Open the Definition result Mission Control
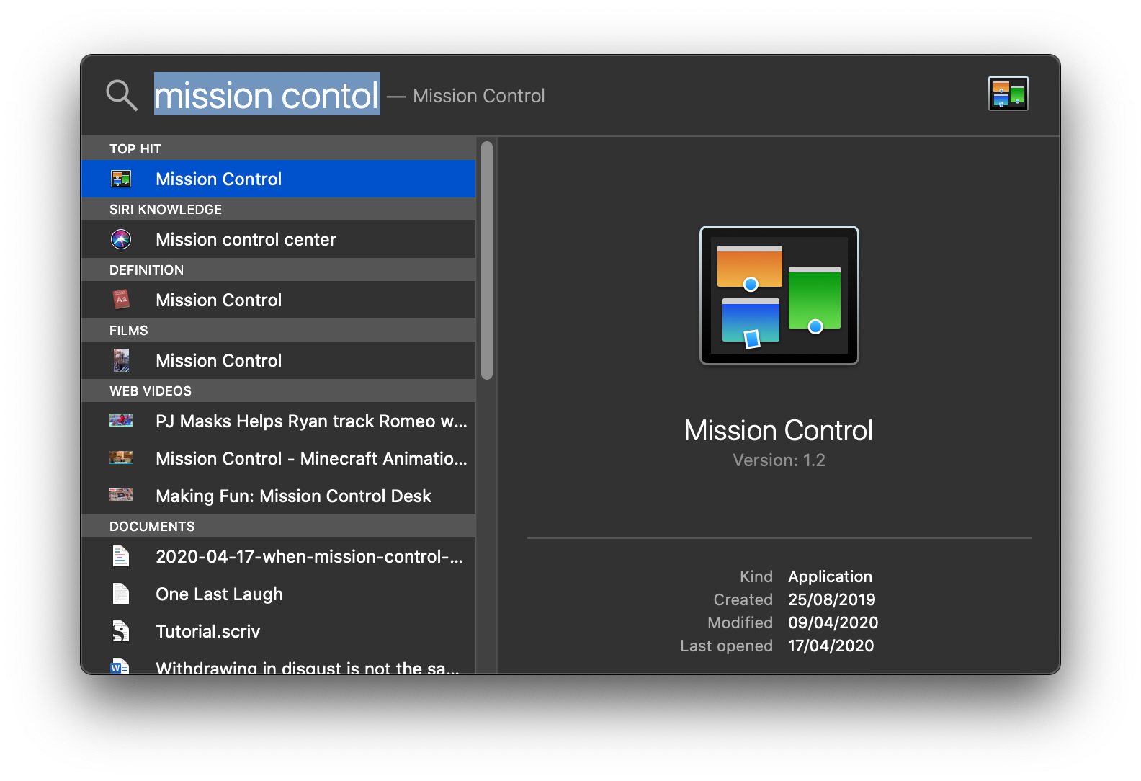The image size is (1141, 781). (x=278, y=300)
